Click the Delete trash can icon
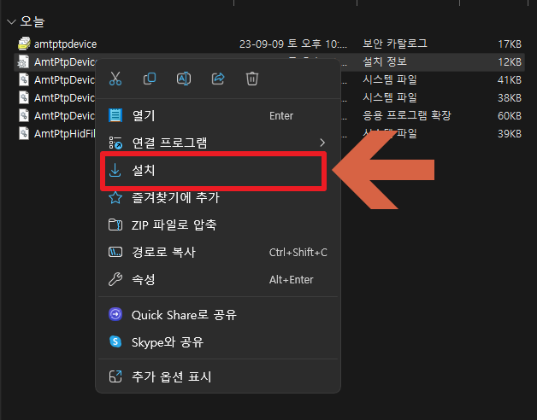The width and height of the screenshot is (537, 420). click(252, 79)
